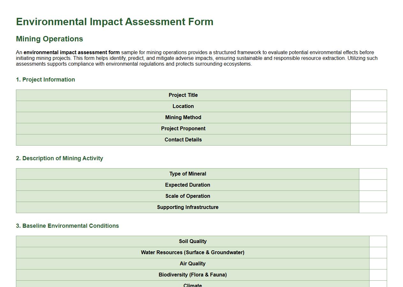
Task: Click the Contact Details entry cell
Action: point(368,140)
